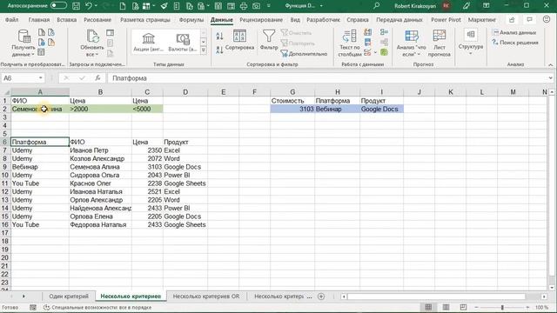The width and height of the screenshot is (557, 313).
Task: Select the Акции data type
Action: coord(148,43)
